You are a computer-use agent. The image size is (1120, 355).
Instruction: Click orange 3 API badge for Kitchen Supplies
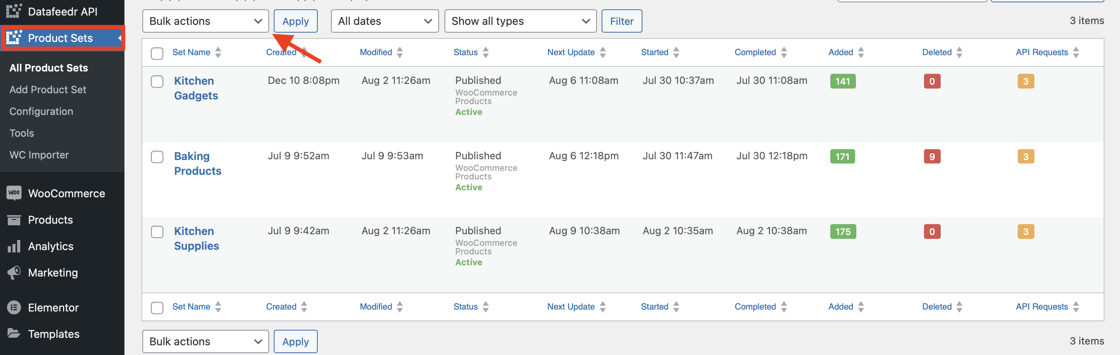[x=1025, y=231]
